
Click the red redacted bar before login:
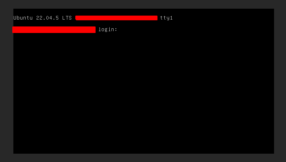click(x=54, y=30)
